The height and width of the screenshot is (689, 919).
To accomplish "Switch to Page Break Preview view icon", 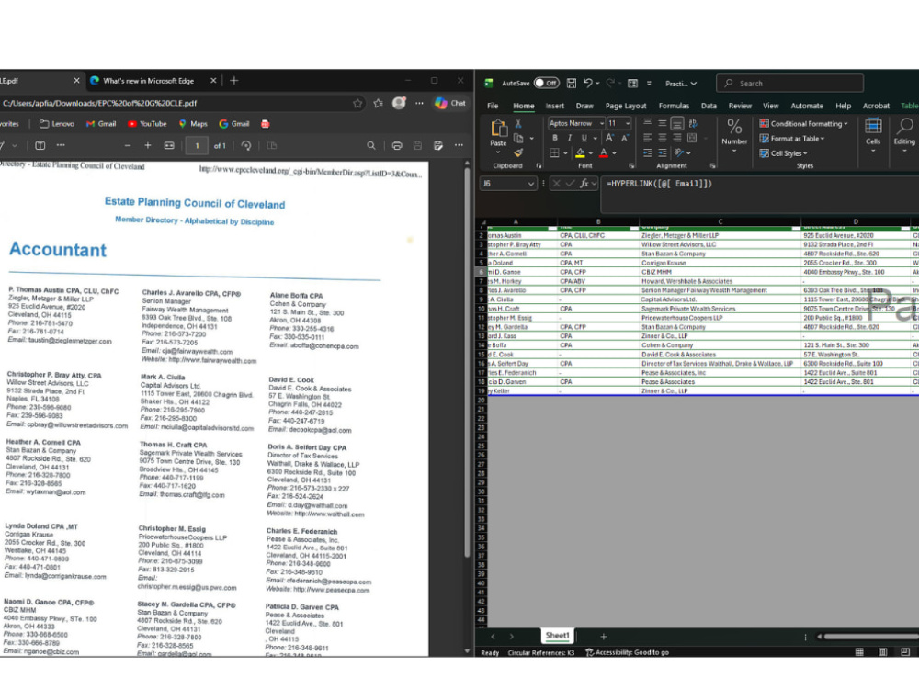I will (905, 652).
